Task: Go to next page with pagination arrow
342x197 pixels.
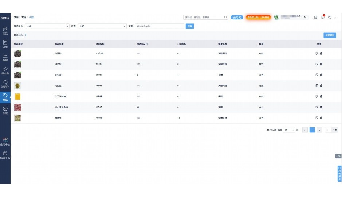Action: pos(319,130)
